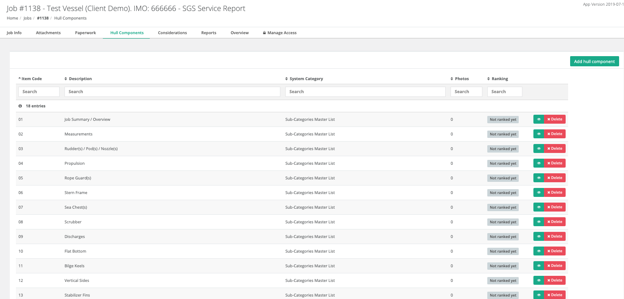This screenshot has width=624, height=299.
Task: View the Scrubber component with eye icon
Action: [x=539, y=222]
